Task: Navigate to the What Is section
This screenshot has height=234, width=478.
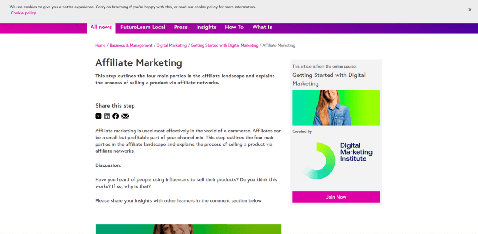Action: 262,27
